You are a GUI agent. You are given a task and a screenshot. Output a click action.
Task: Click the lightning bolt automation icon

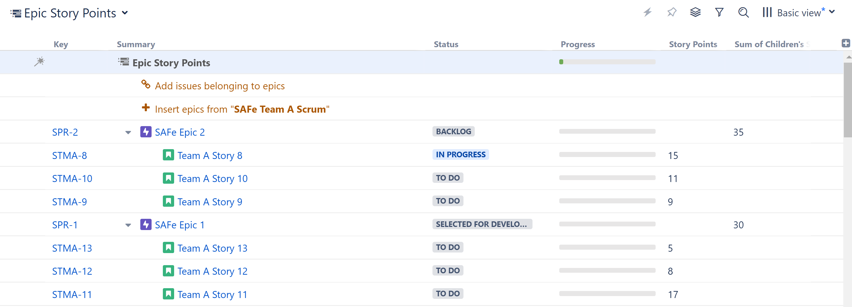647,13
